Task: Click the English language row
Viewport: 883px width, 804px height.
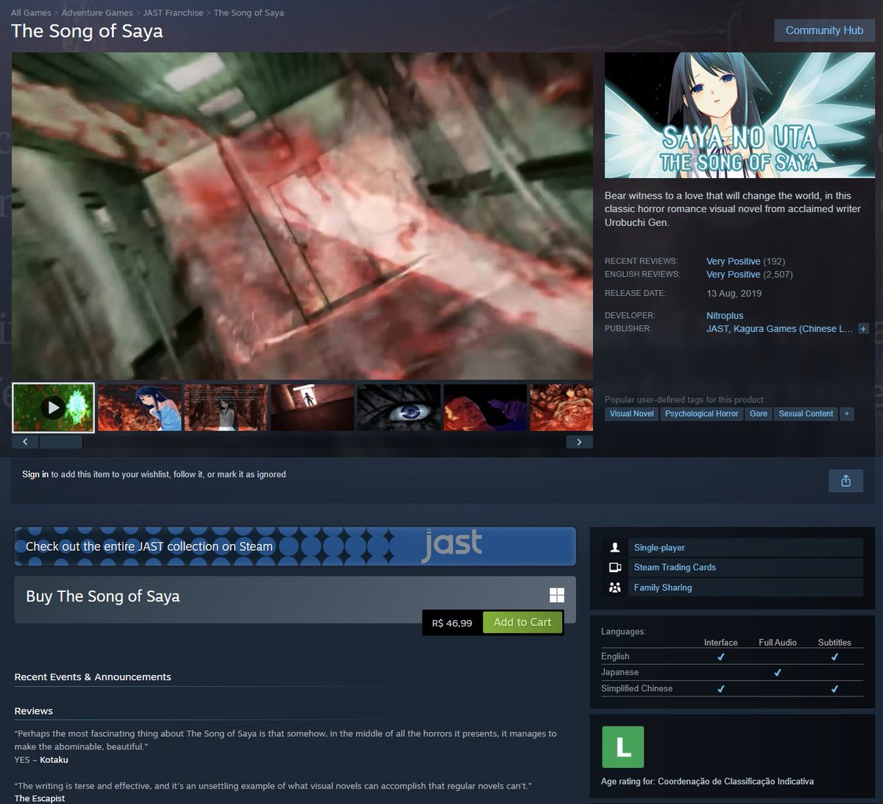Action: point(732,657)
